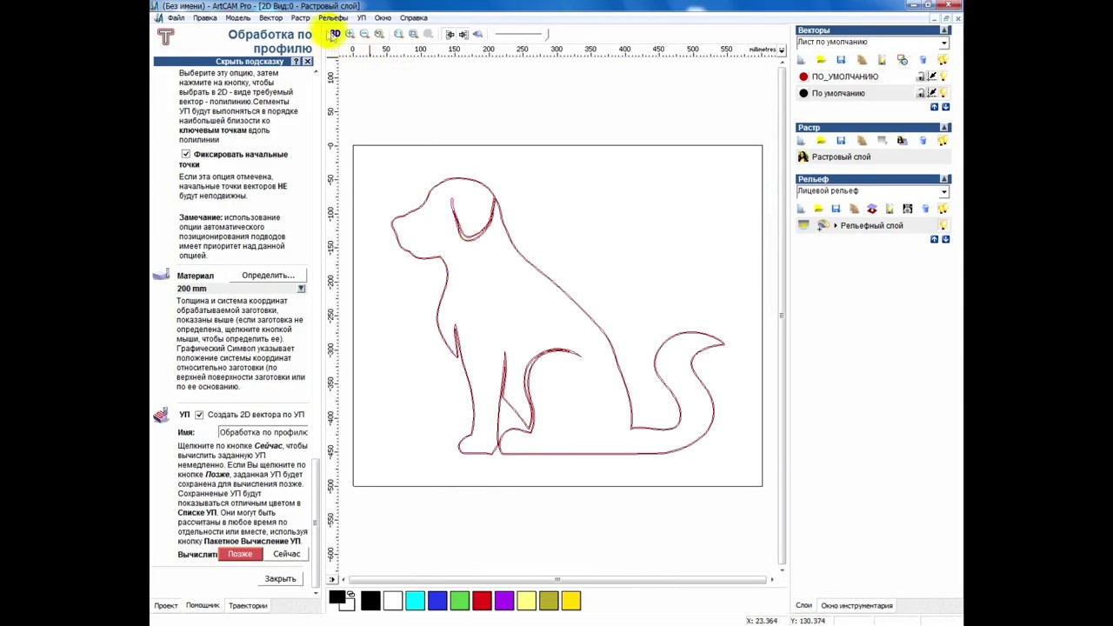Click trash icon in Рельеф panel
Viewport: 1113px width, 626px height.
coord(926,209)
